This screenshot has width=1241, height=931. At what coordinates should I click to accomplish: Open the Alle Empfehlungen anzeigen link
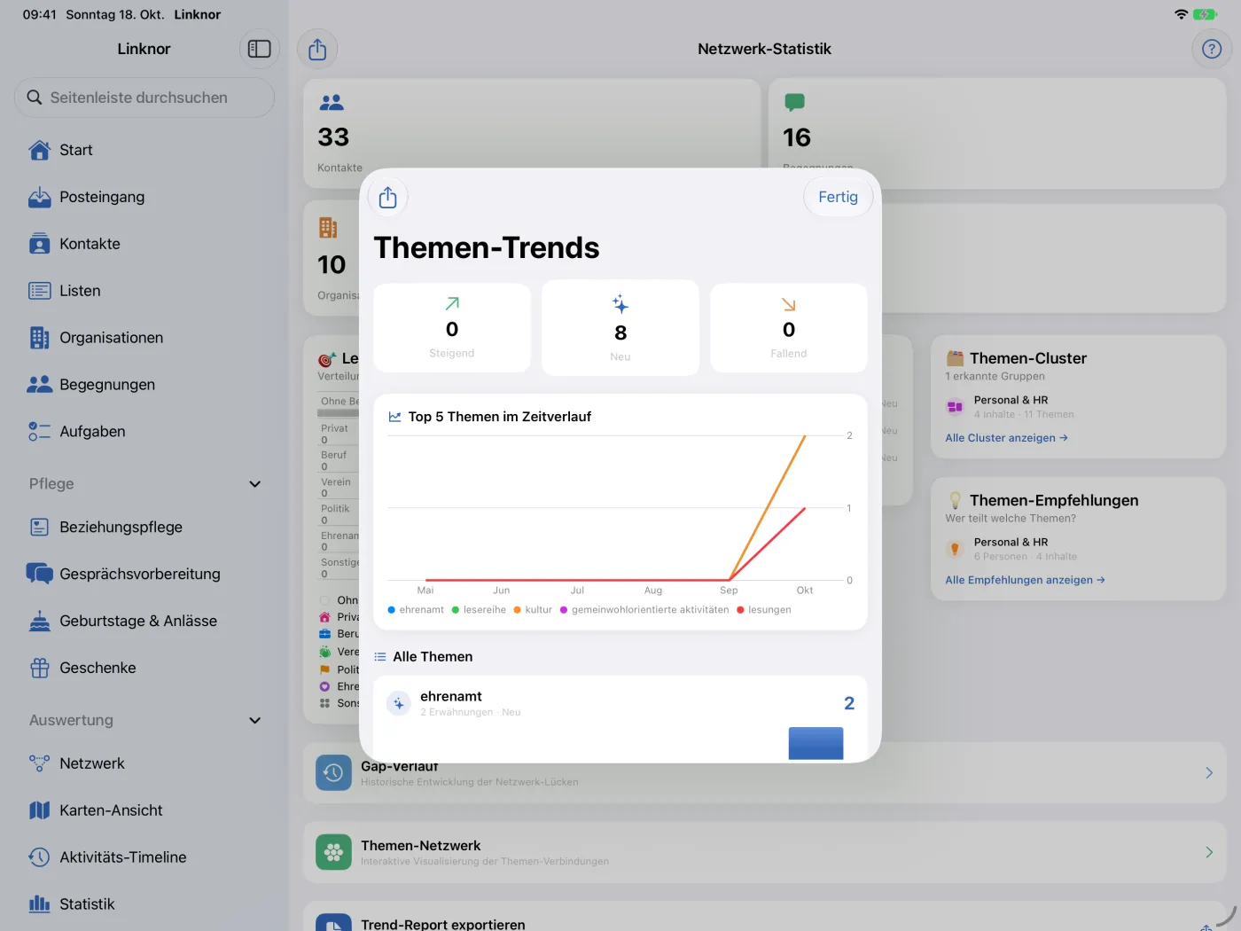(1025, 580)
